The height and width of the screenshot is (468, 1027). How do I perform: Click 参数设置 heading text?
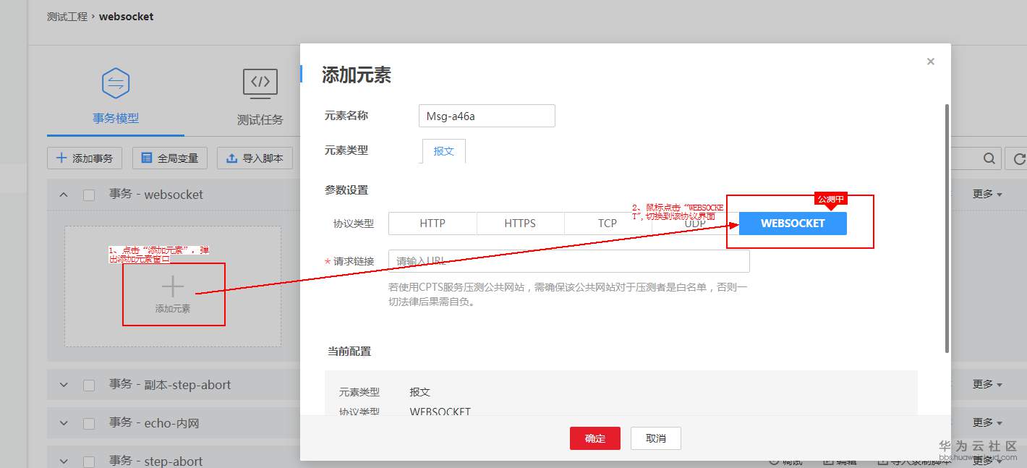346,190
